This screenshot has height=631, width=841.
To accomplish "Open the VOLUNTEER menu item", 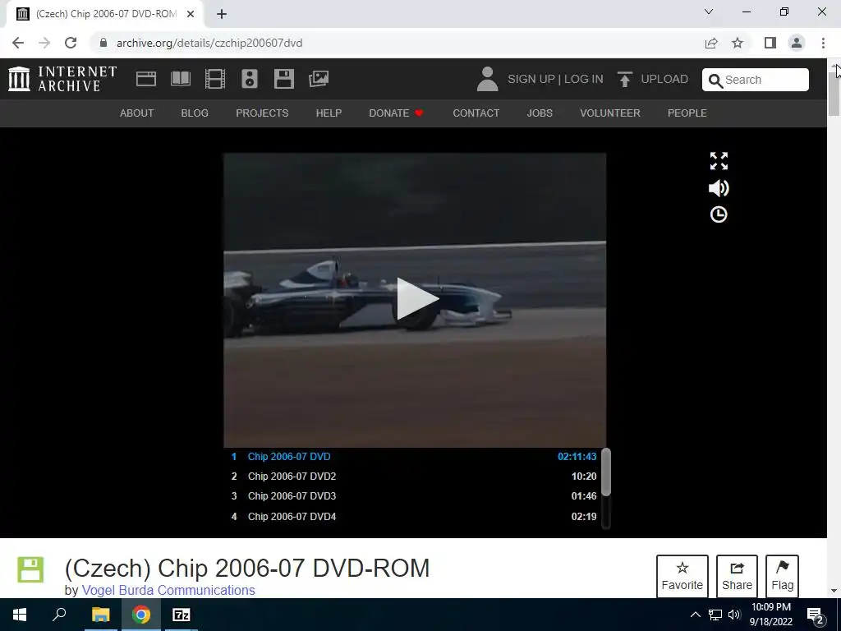I will point(610,113).
